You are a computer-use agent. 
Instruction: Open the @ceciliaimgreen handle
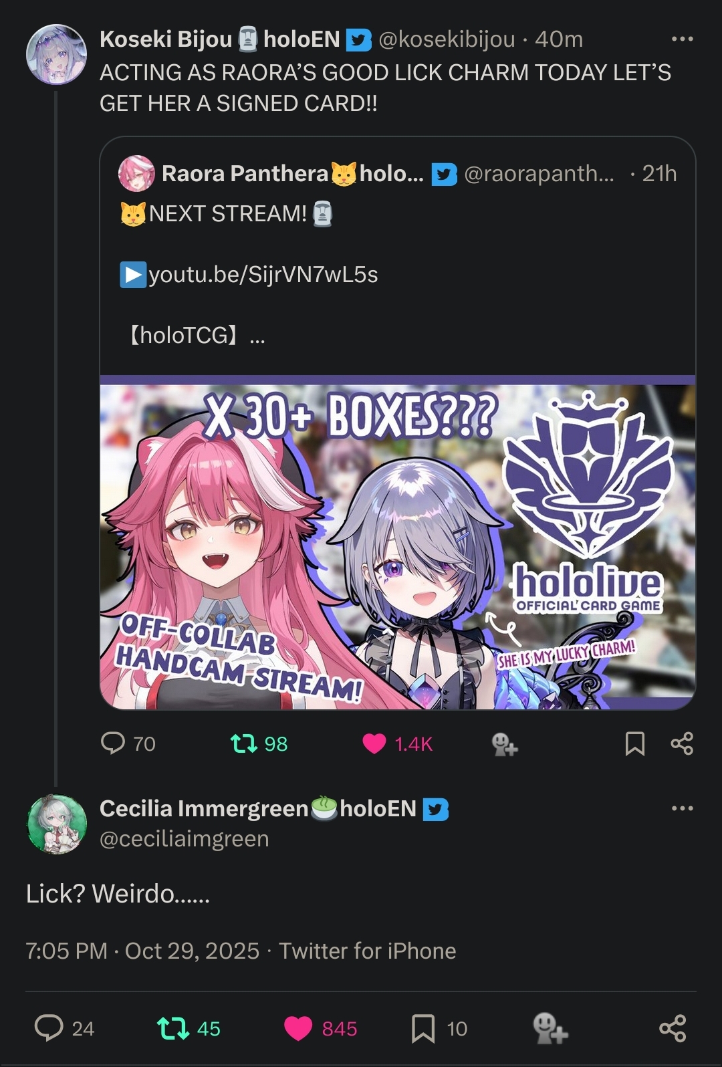[x=185, y=839]
